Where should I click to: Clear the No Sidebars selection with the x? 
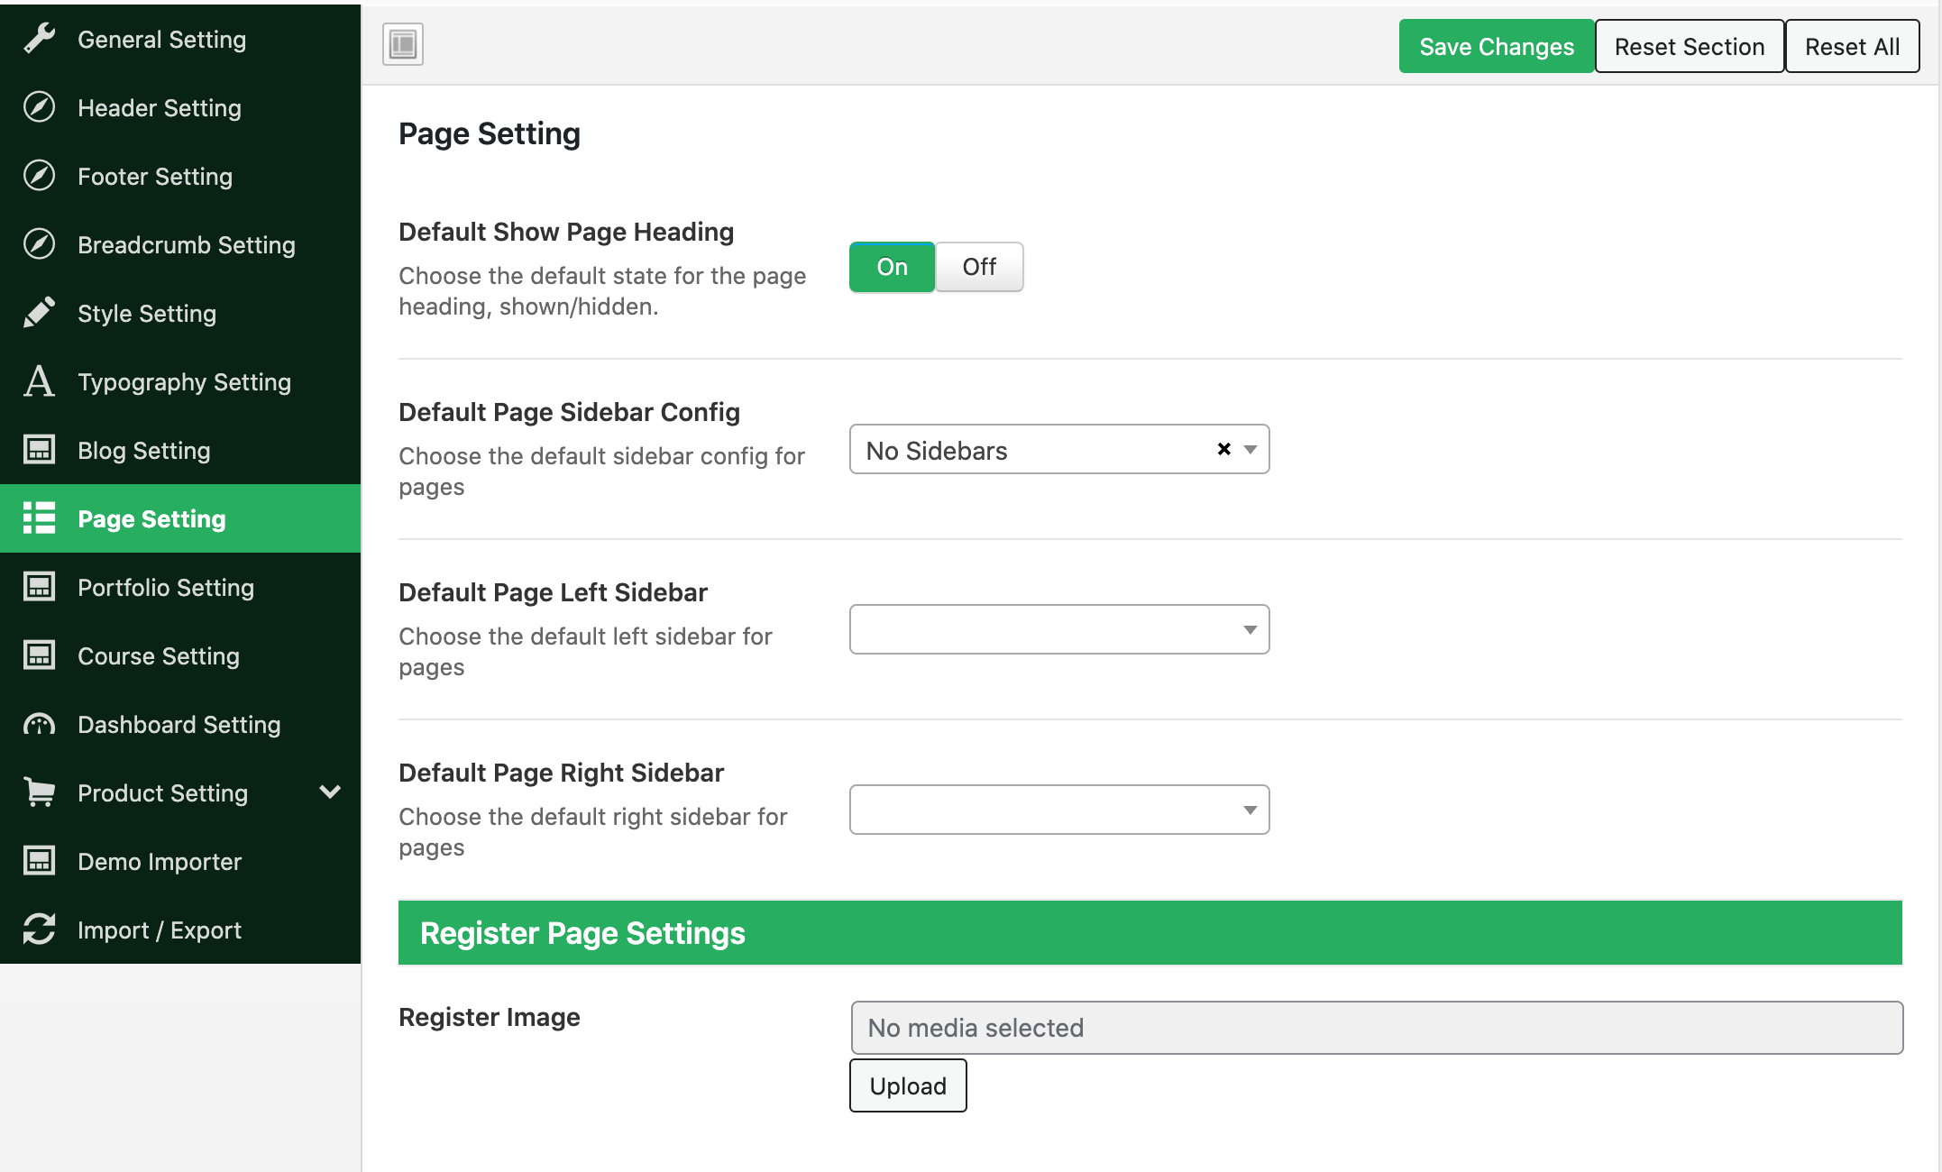point(1223,449)
